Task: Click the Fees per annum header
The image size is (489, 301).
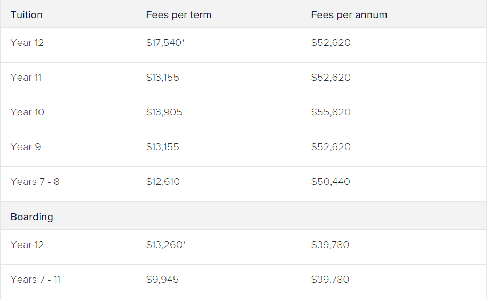Action: pyautogui.click(x=349, y=15)
